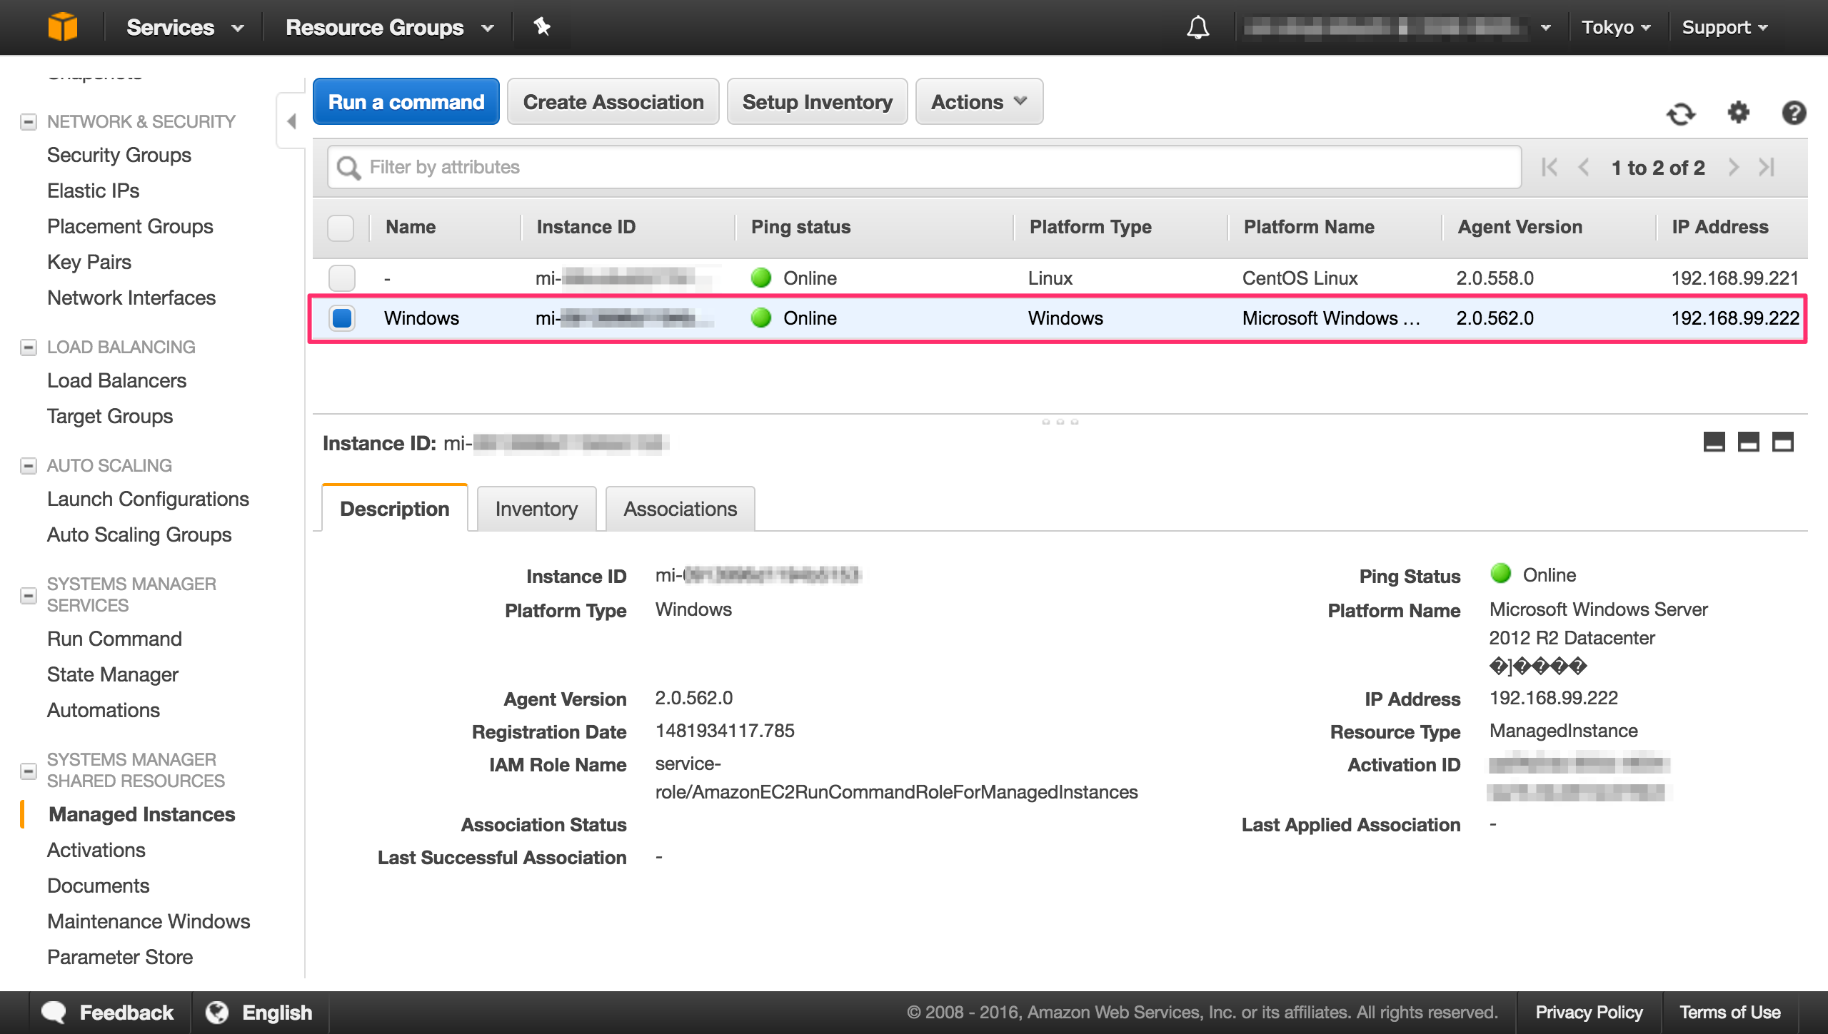Open the help icon
The width and height of the screenshot is (1828, 1034).
coord(1794,113)
